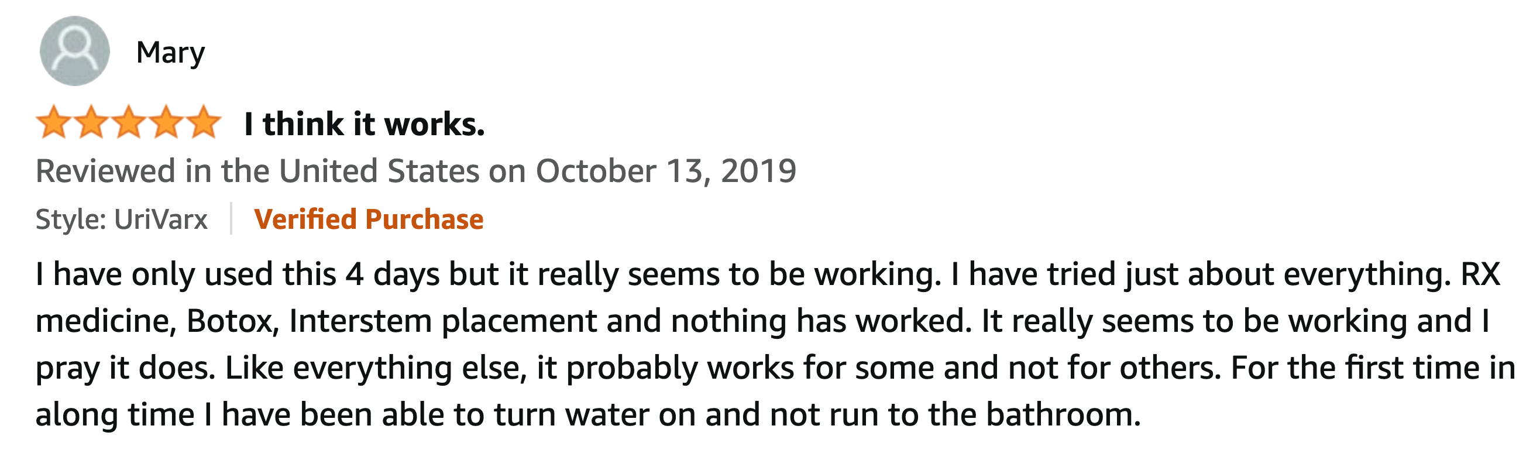Viewport: 1533px width, 460px height.
Task: Click the fifth orange rating star
Action: [x=204, y=122]
